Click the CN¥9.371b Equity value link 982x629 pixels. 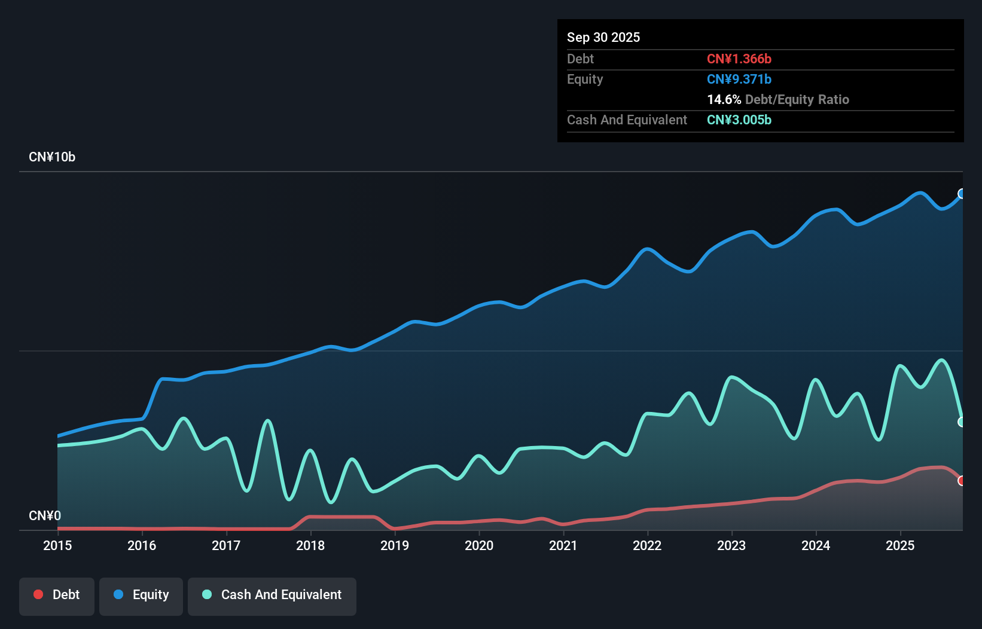coord(739,79)
